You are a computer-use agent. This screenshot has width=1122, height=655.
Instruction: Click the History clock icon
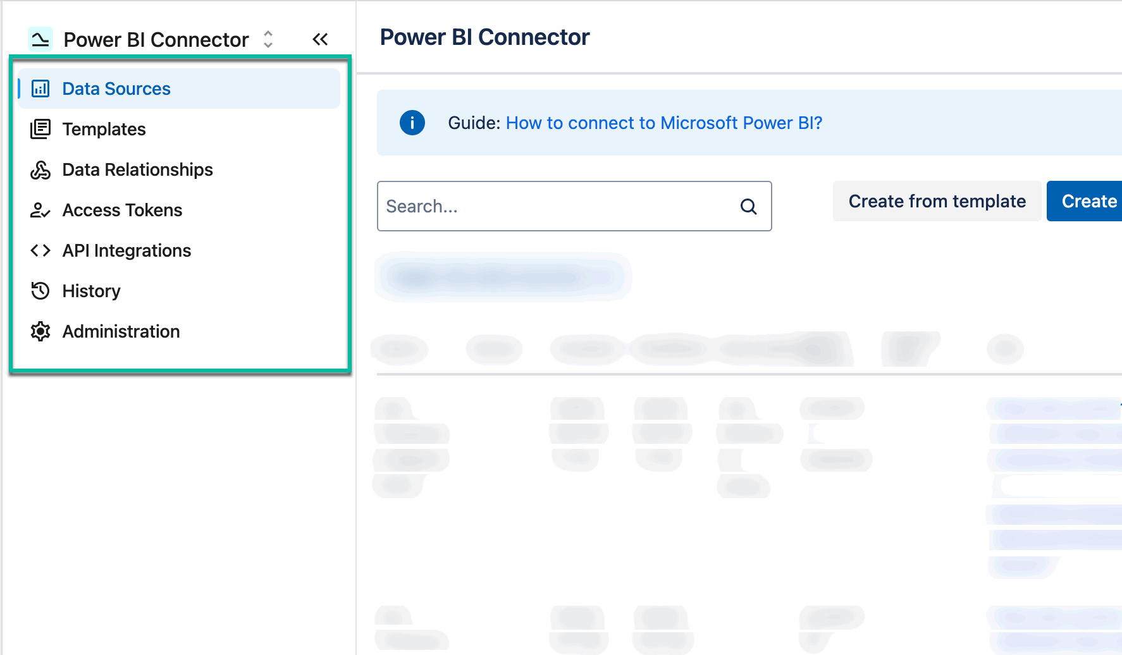point(40,291)
